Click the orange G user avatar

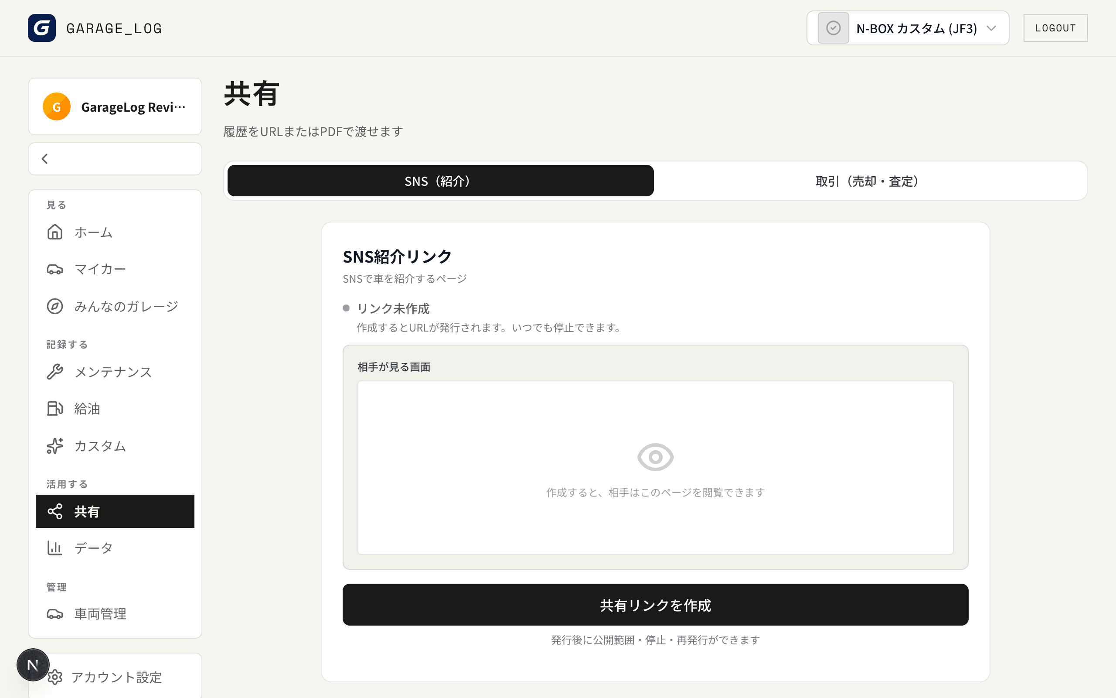[56, 106]
